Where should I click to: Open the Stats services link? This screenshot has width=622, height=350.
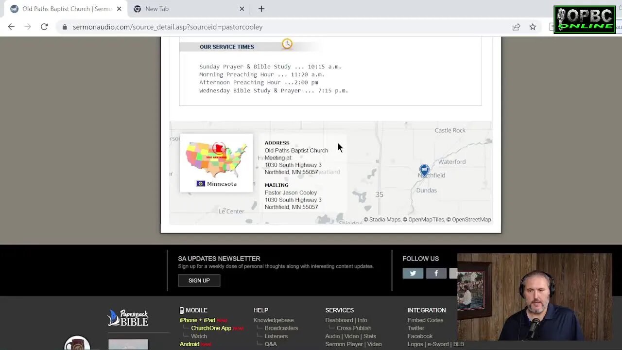pos(370,336)
